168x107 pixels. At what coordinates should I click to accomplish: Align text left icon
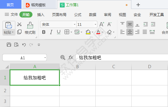pos(122,32)
